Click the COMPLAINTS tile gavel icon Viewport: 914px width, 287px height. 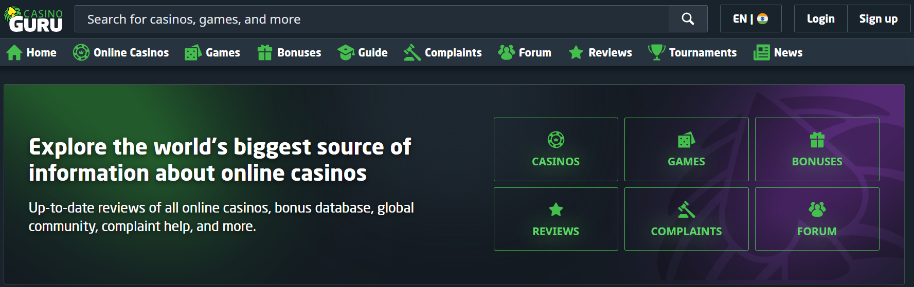pyautogui.click(x=687, y=209)
